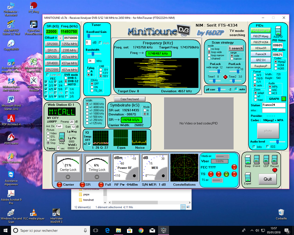The height and width of the screenshot is (235, 294).
Task: Click the Audio level slider
Action: tap(277, 142)
